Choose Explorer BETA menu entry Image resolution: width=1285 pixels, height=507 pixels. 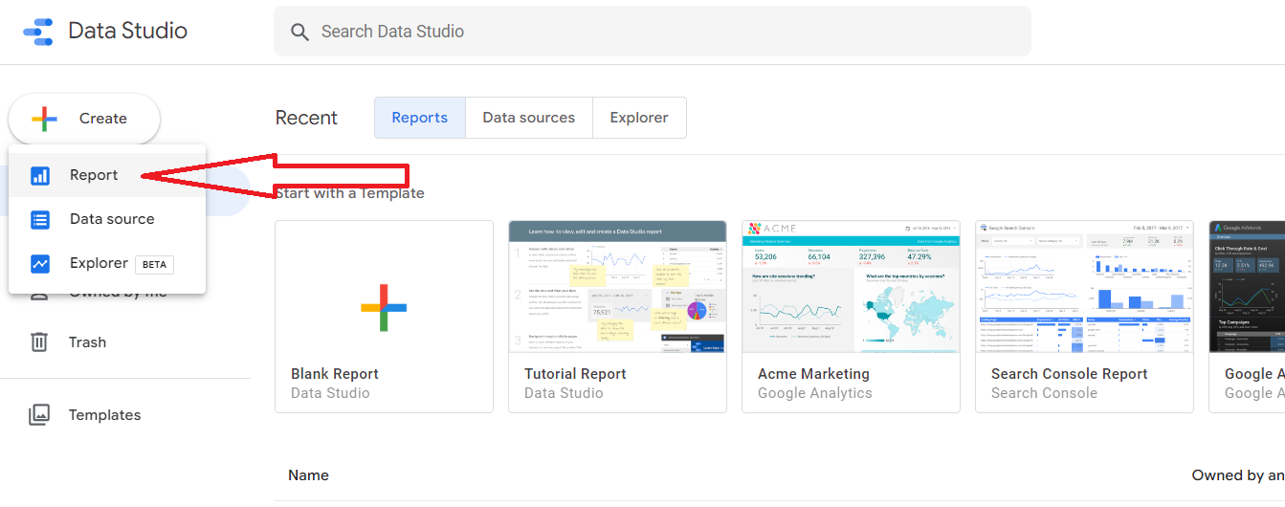(x=99, y=263)
